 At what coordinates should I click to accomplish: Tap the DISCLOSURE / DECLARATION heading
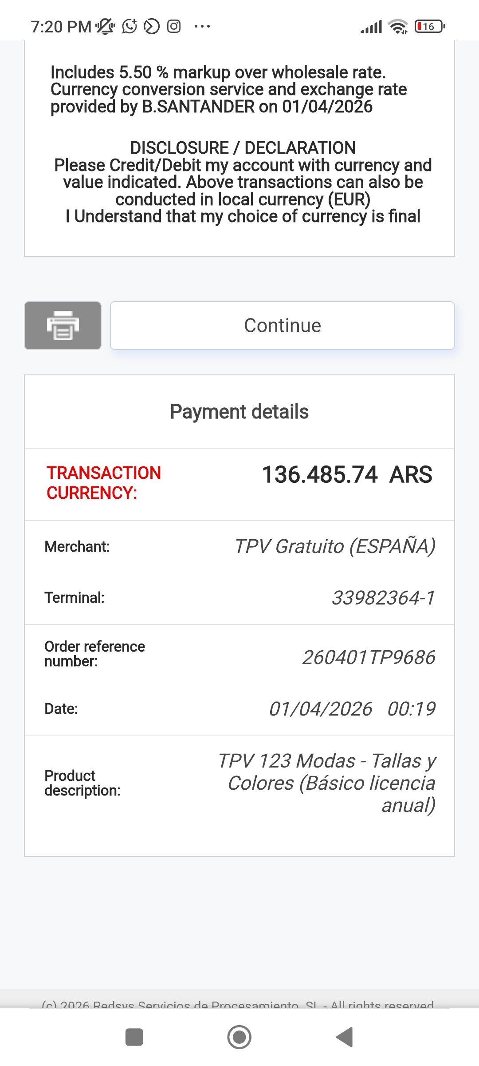243,148
